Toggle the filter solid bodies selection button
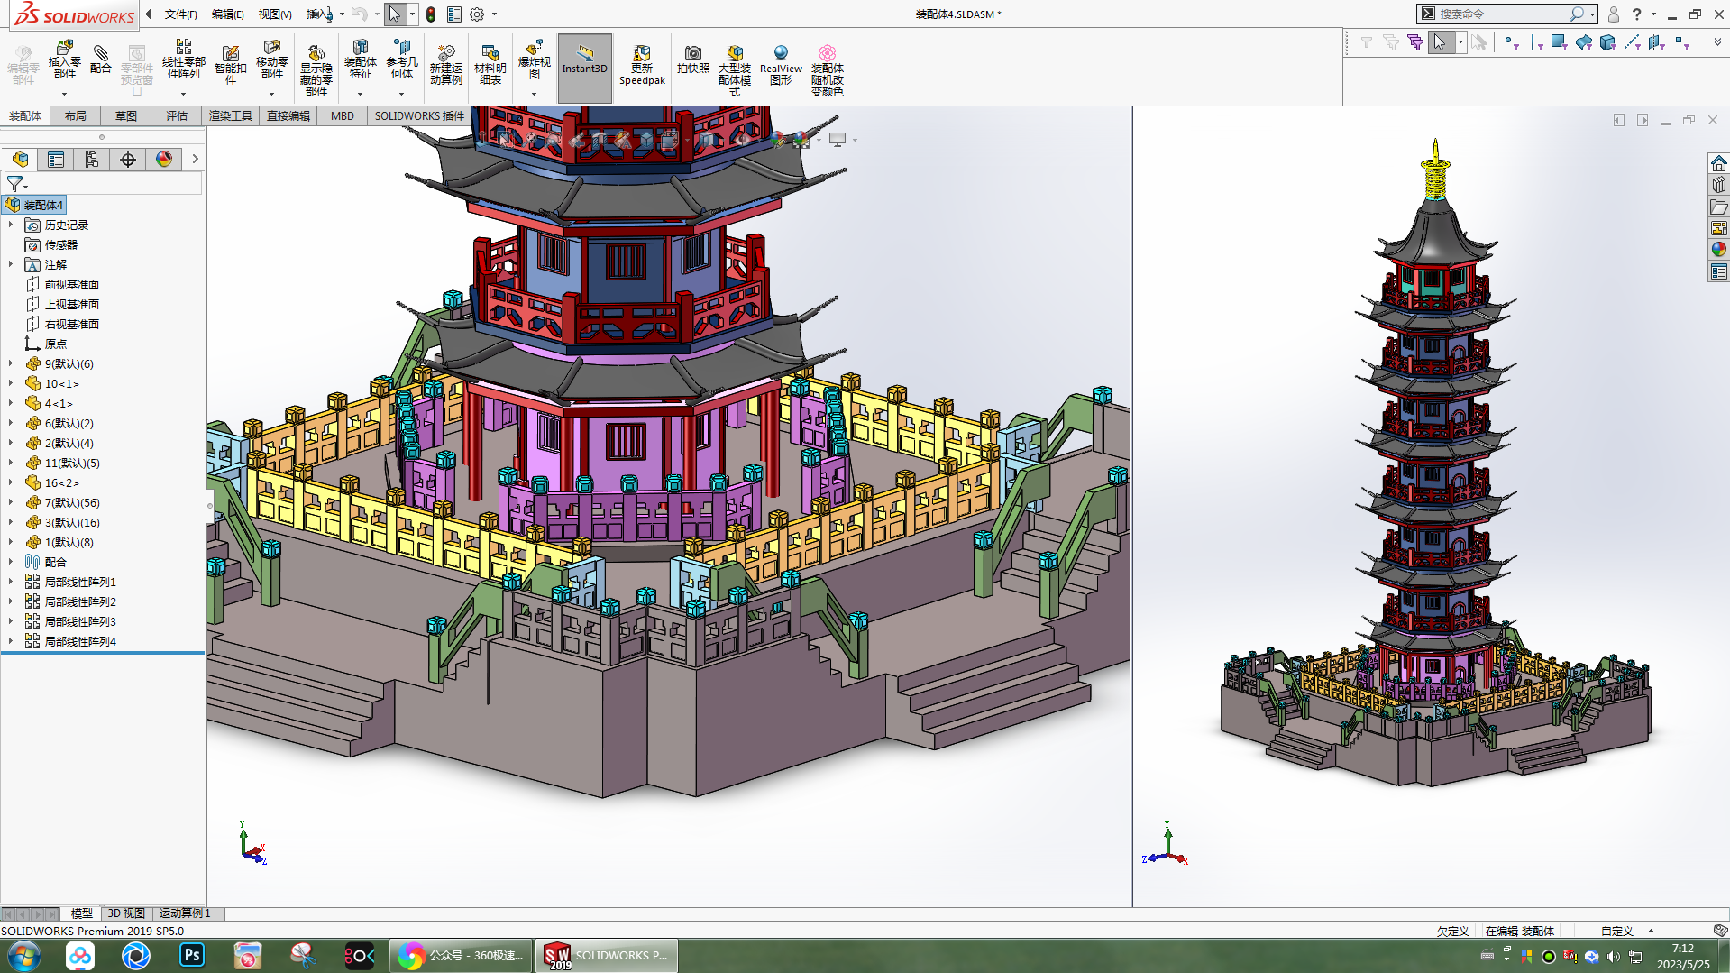Viewport: 1730px width, 973px height. tap(1608, 42)
